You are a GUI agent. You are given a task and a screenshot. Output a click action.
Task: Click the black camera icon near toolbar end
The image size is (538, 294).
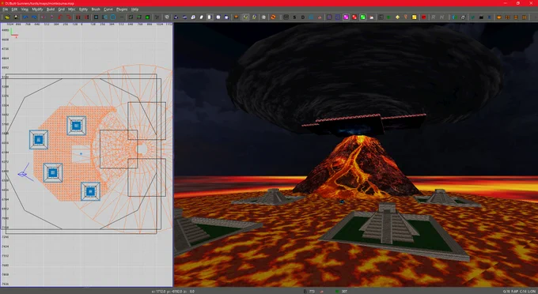pyautogui.click(x=481, y=17)
